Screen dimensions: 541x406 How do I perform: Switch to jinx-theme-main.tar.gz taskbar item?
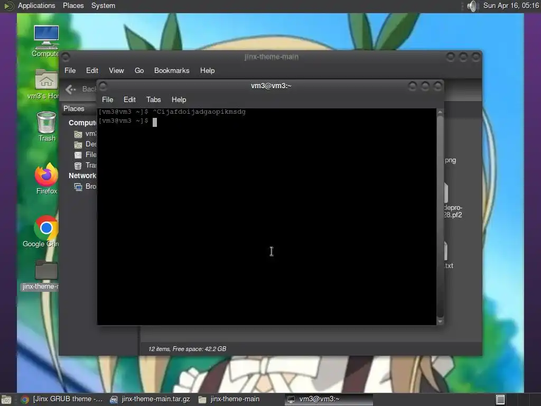[x=150, y=399]
